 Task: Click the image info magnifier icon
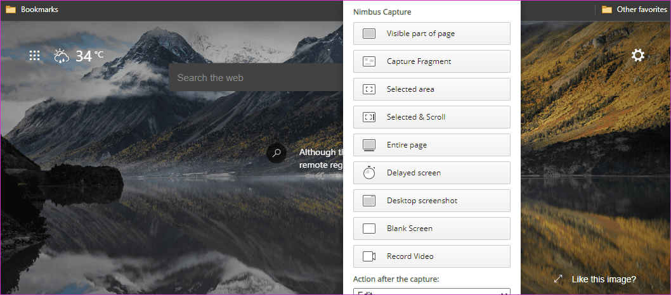pyautogui.click(x=277, y=153)
